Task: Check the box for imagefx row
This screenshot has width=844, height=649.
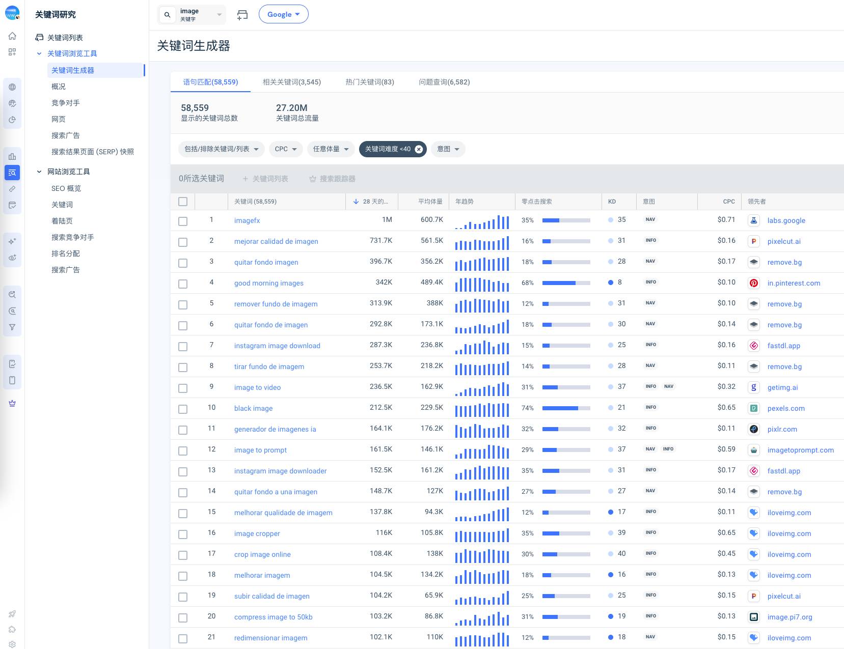Action: click(183, 221)
